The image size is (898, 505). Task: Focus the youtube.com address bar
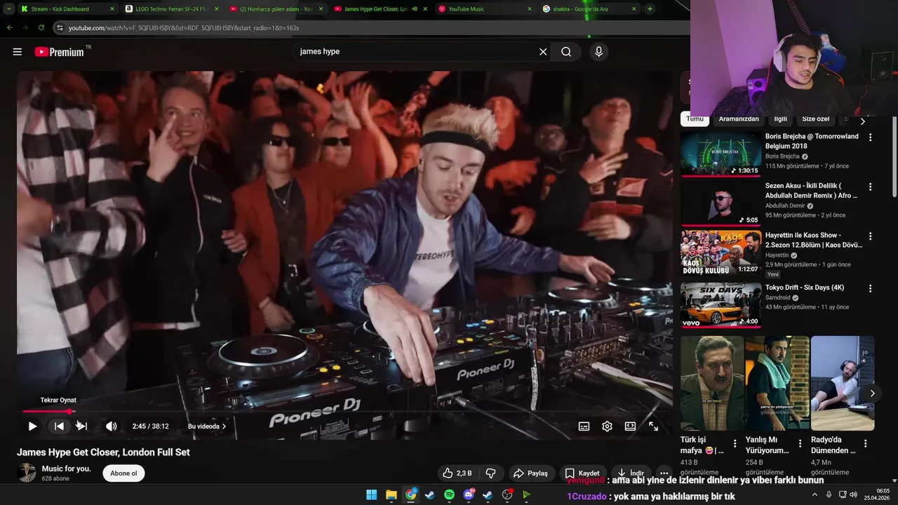[x=372, y=28]
